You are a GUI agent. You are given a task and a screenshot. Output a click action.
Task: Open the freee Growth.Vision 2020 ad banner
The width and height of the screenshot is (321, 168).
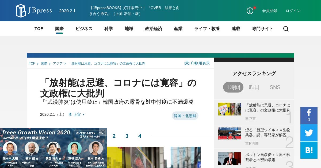point(53,148)
